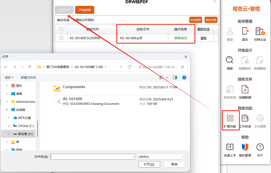This screenshot has width=271, height=173.
Task: Click 删除 for AS-561600 row
Action: 204,38
